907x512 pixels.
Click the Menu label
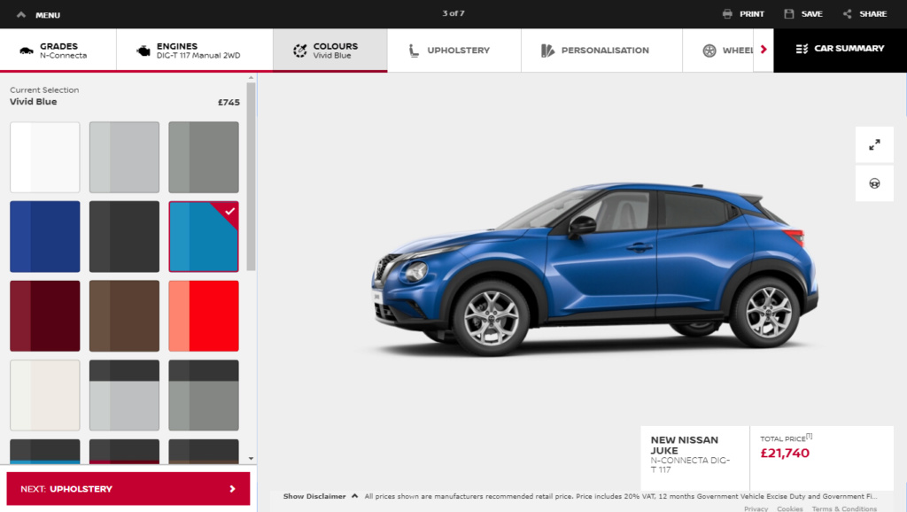[x=48, y=15]
